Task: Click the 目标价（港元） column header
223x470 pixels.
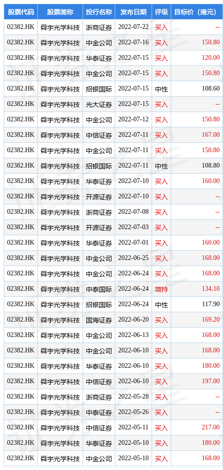Action: [x=195, y=12]
